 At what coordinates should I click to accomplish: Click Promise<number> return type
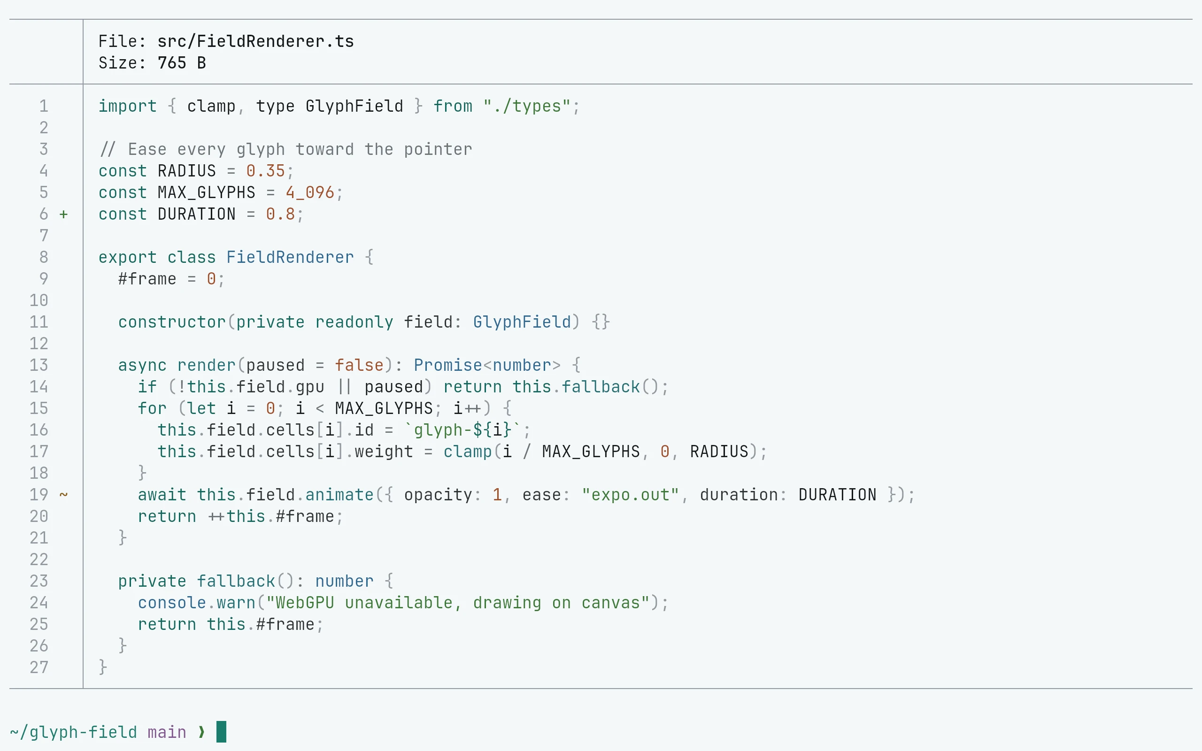pyautogui.click(x=487, y=366)
